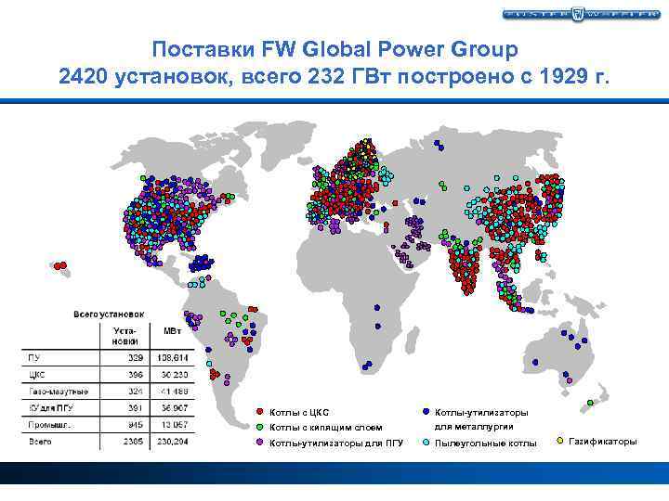Click the red dot pair near Hawaii

tap(60, 266)
